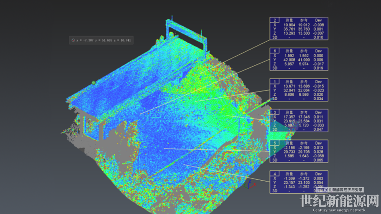381x214 pixels.
Task: Click the circular icon in the coordinate tooltip
Action: tap(73, 40)
